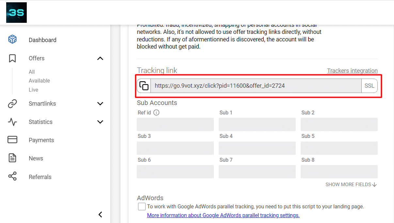Click the Ref id input field
Image resolution: width=394 pixels, height=223 pixels.
[175, 125]
